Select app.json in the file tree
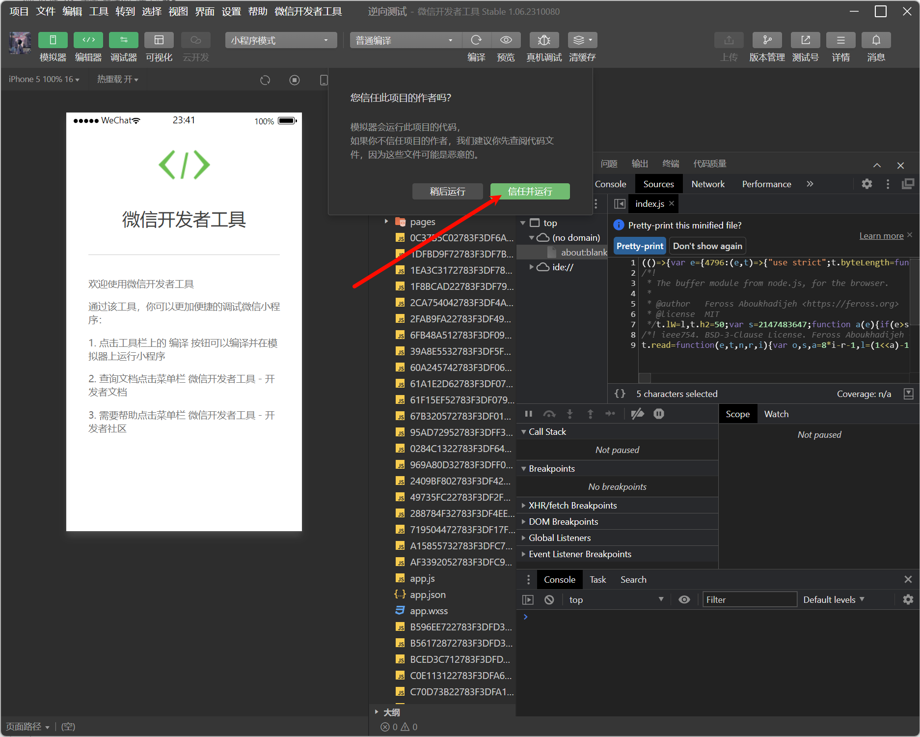Image resolution: width=920 pixels, height=737 pixels. point(428,595)
